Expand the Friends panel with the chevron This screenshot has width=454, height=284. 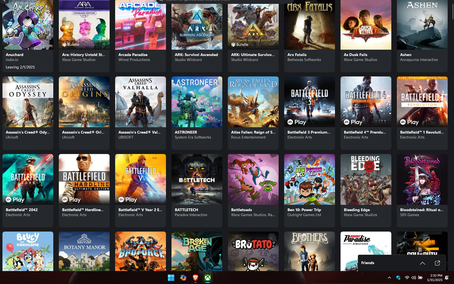pos(422,263)
